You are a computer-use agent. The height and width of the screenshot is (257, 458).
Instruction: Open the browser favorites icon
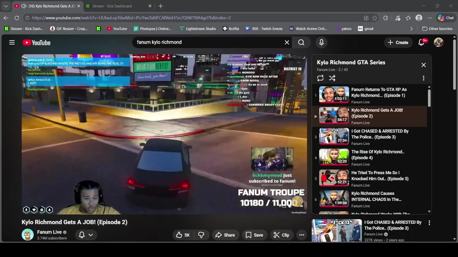coord(408,18)
